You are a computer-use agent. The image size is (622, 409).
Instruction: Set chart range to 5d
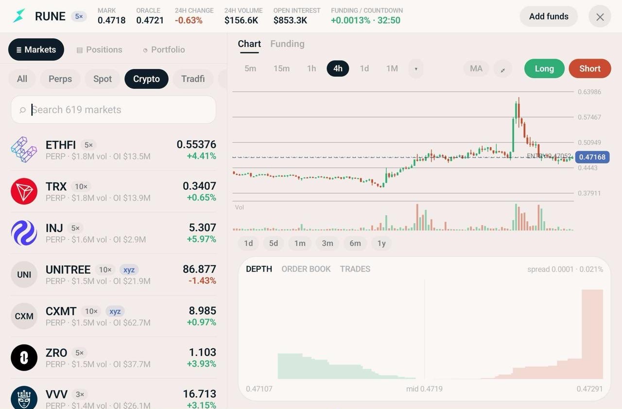(x=274, y=244)
